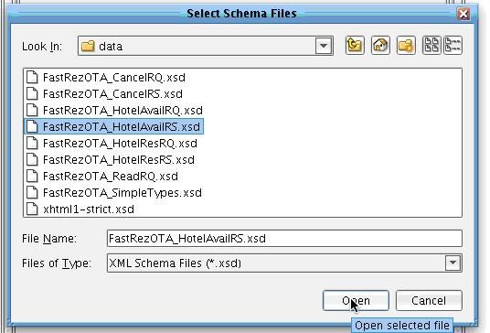490x333 pixels.
Task: Open the XML Schema Files type combo box
Action: pyautogui.click(x=284, y=263)
